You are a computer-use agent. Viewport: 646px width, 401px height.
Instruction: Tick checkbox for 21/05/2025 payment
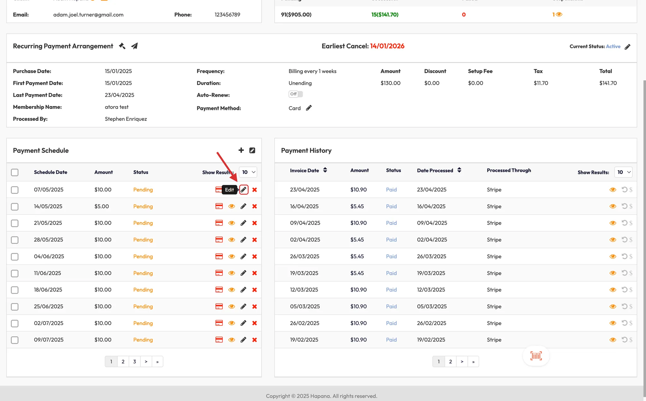click(15, 223)
